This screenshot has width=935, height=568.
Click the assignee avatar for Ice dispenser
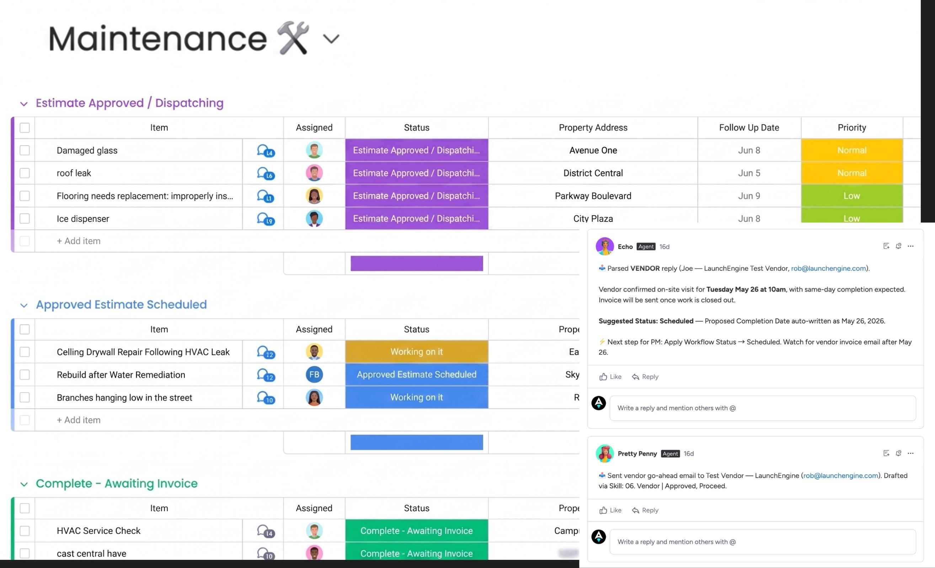coord(314,219)
